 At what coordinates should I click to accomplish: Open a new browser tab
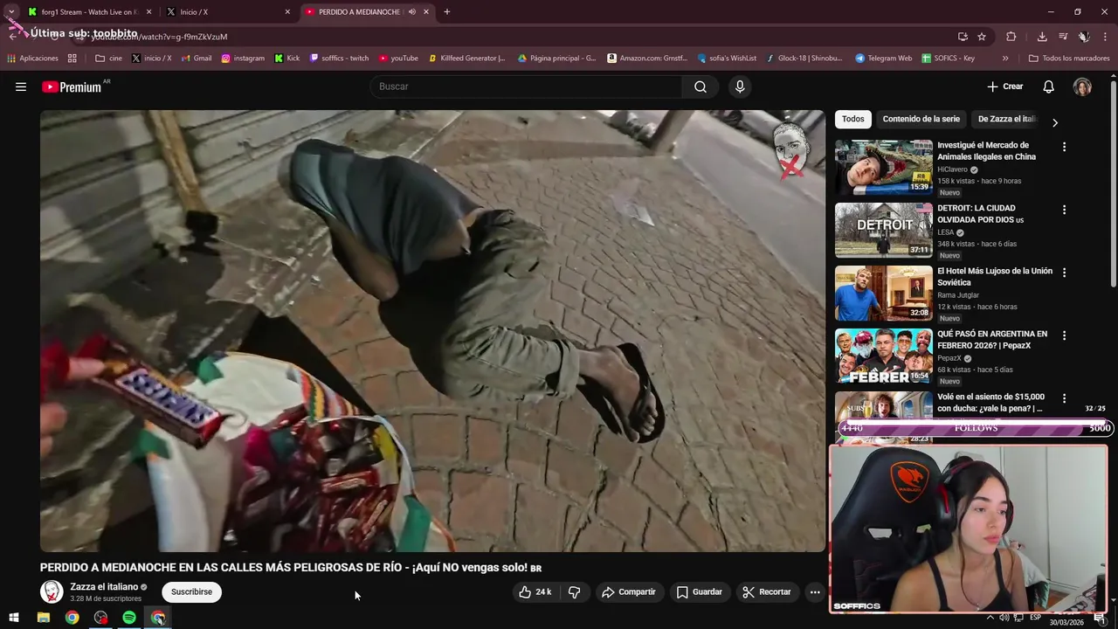point(447,12)
